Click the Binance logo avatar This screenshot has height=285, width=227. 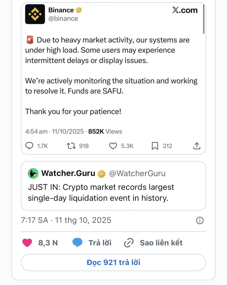click(x=35, y=14)
